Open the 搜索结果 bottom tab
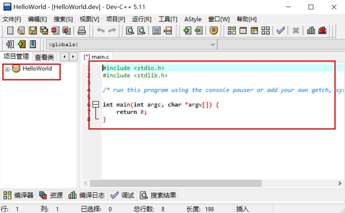The height and width of the screenshot is (213, 345). tap(158, 195)
